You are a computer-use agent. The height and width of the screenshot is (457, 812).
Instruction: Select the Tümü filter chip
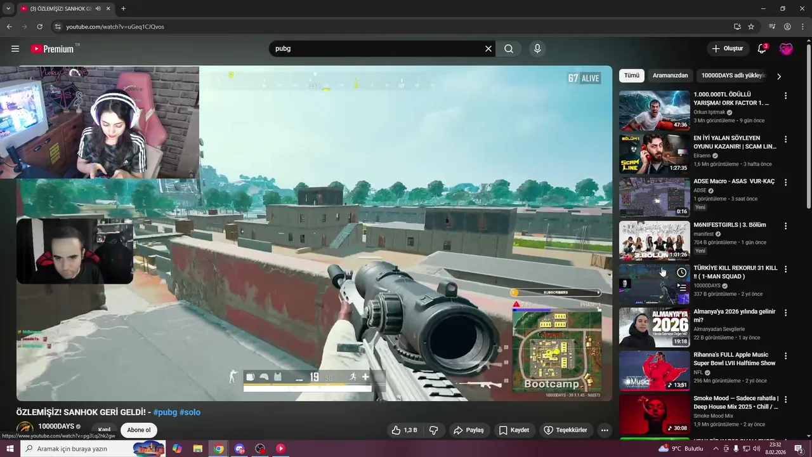[x=632, y=76]
